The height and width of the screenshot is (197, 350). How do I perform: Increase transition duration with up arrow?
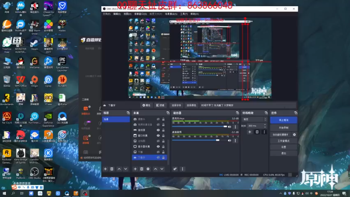click(x=265, y=125)
